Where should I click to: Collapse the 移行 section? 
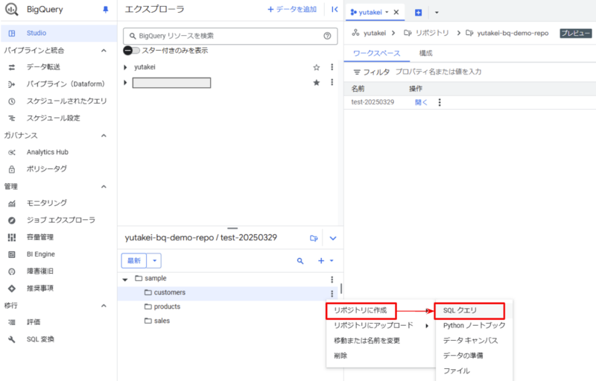(x=104, y=306)
